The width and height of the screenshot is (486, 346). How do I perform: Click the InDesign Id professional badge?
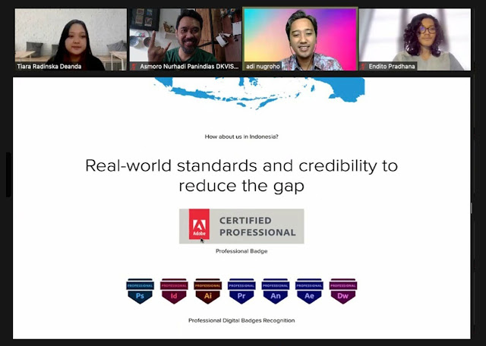click(x=174, y=291)
